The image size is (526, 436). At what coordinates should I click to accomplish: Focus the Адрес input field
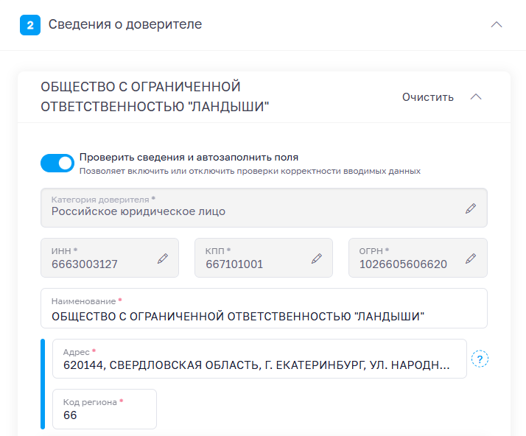(259, 359)
